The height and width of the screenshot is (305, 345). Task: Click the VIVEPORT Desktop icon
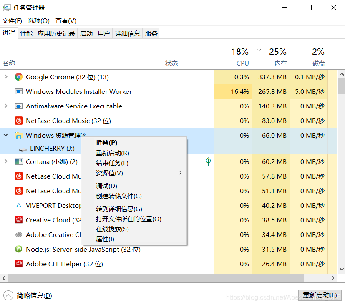point(19,205)
